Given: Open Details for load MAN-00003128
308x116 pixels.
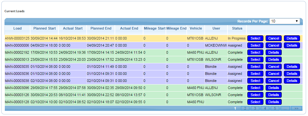Looking at the screenshot, I should click(x=274, y=102).
